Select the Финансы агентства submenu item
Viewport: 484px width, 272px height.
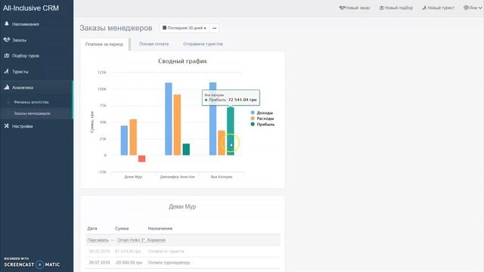[x=31, y=102]
